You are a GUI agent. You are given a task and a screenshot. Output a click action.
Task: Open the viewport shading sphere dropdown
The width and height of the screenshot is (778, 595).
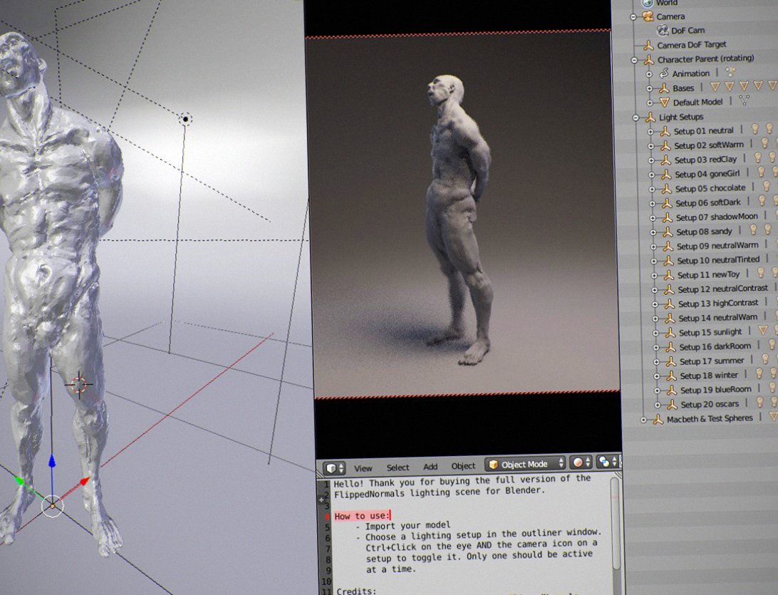[581, 462]
